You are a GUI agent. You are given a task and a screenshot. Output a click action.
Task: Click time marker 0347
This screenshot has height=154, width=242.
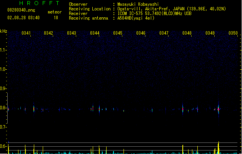coord(164,33)
